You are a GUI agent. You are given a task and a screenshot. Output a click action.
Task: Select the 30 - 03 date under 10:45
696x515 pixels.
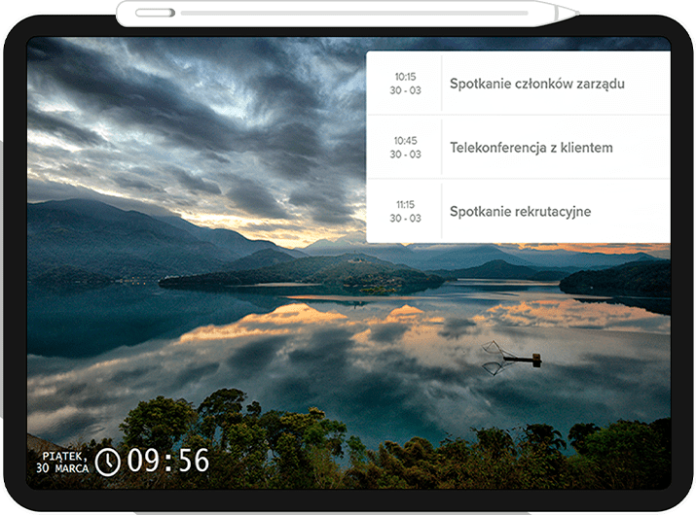405,154
